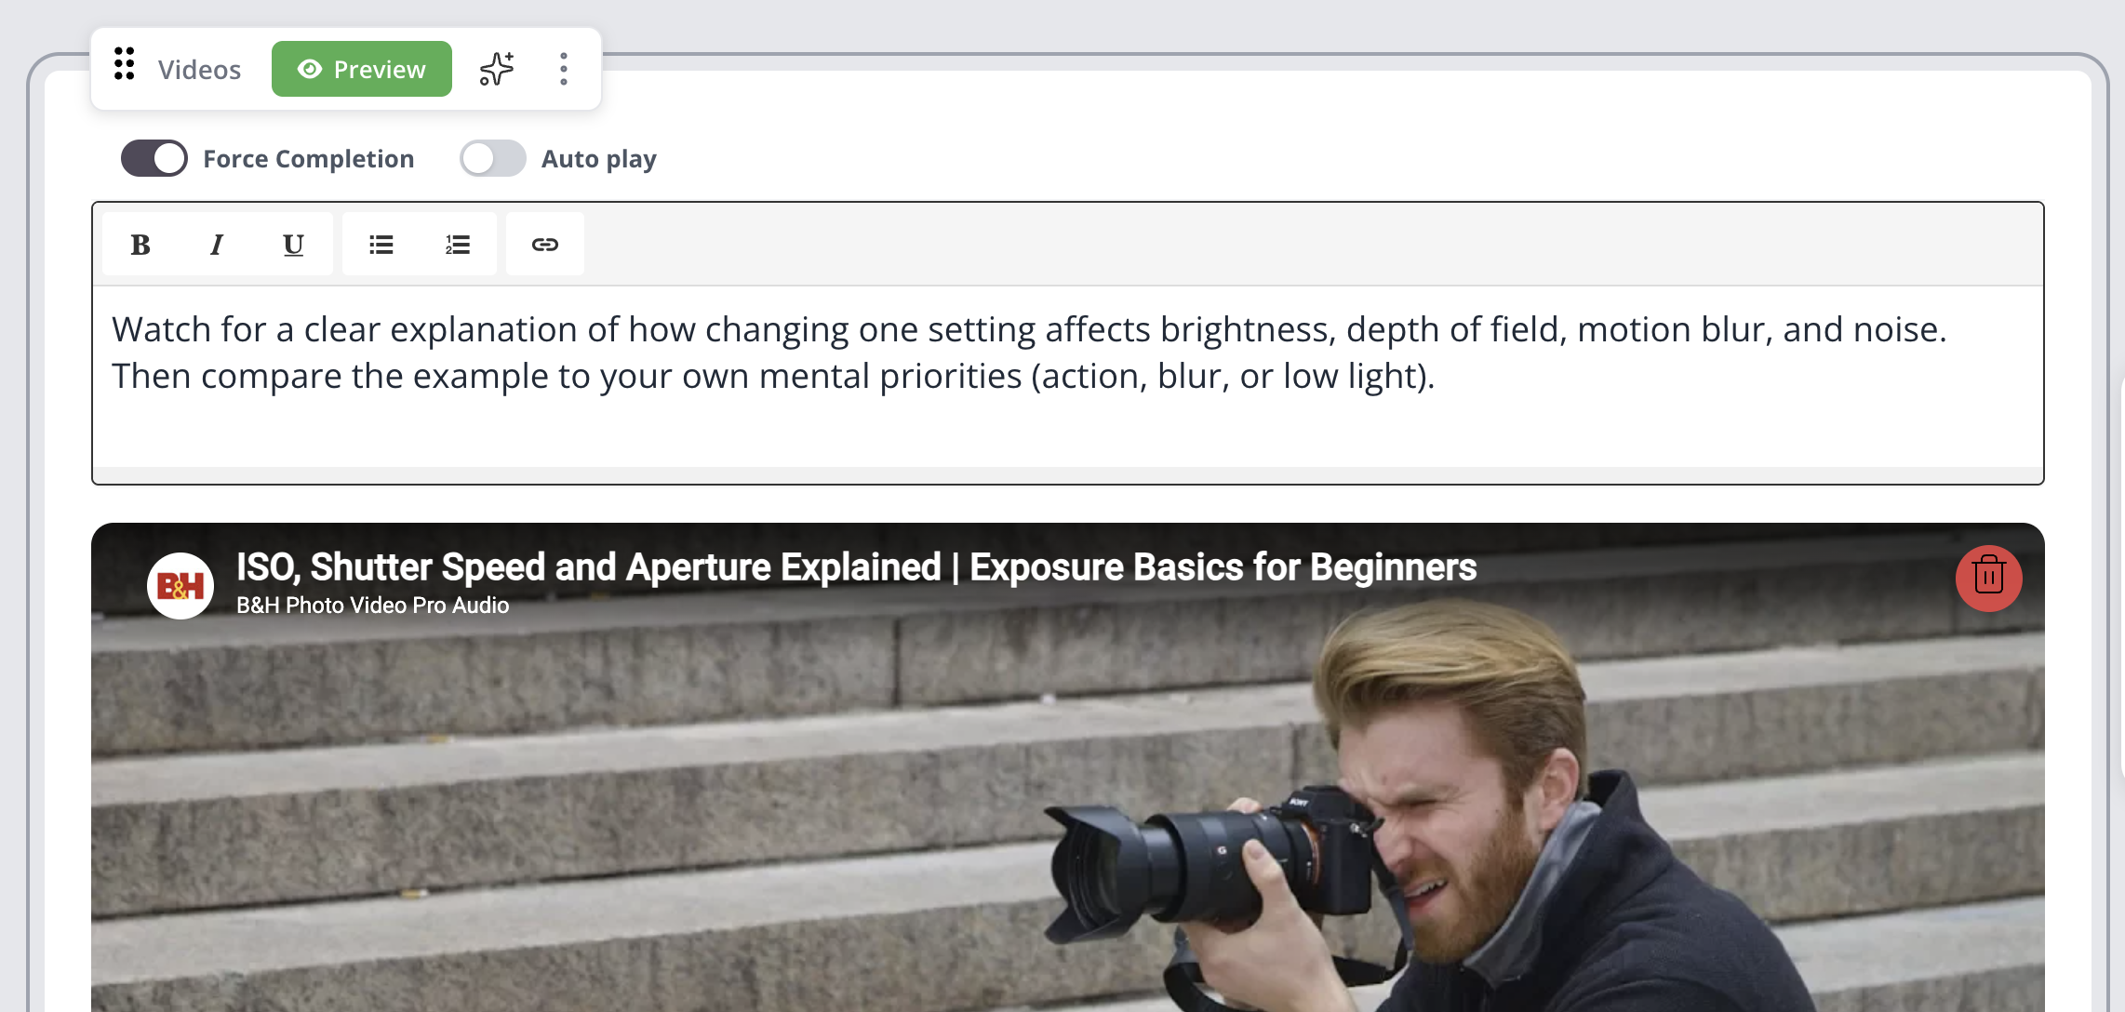Enable the Auto play toggle
Screen dimensions: 2125x1012
493,158
